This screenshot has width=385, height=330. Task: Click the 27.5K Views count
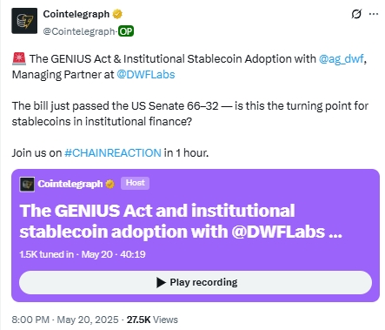[x=152, y=320]
